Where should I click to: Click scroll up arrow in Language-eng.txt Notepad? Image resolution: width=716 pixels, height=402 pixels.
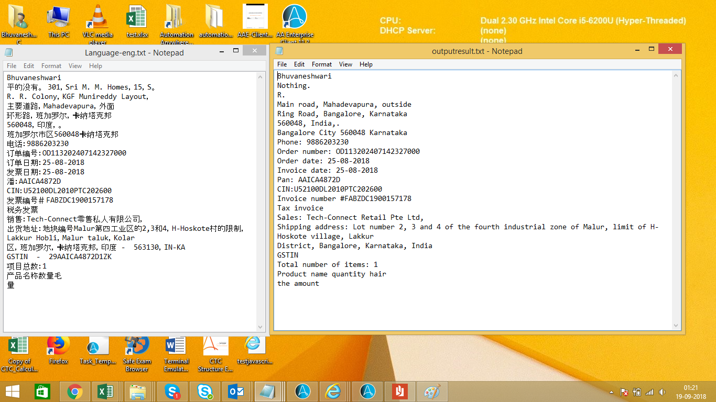261,77
